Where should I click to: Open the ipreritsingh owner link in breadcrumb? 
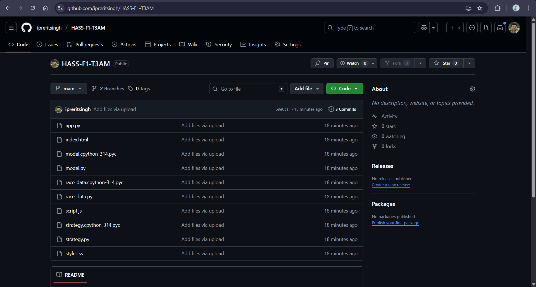click(x=49, y=28)
